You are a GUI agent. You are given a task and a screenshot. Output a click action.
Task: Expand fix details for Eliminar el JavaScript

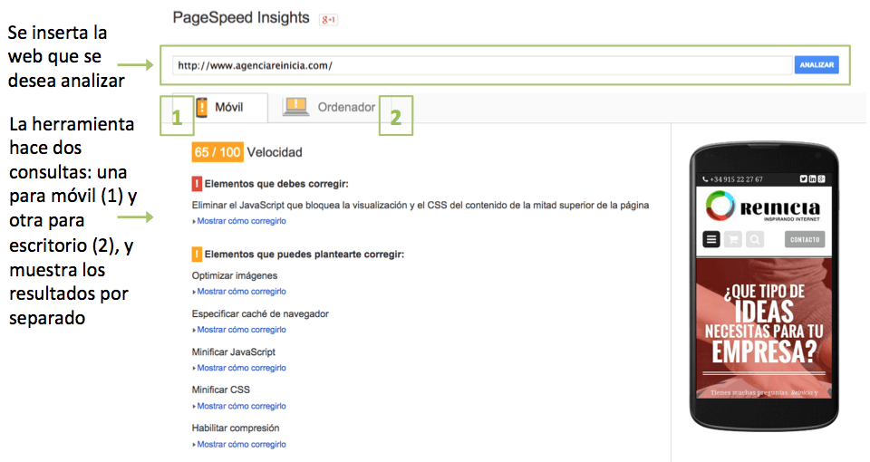click(x=241, y=220)
